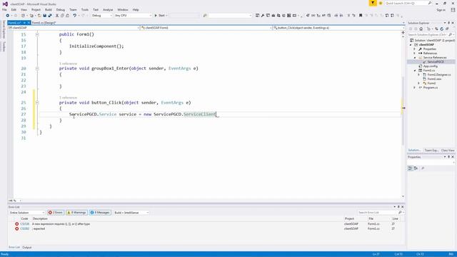Click the Description column header
Viewport: 457px width, 257px height.
pos(40,218)
